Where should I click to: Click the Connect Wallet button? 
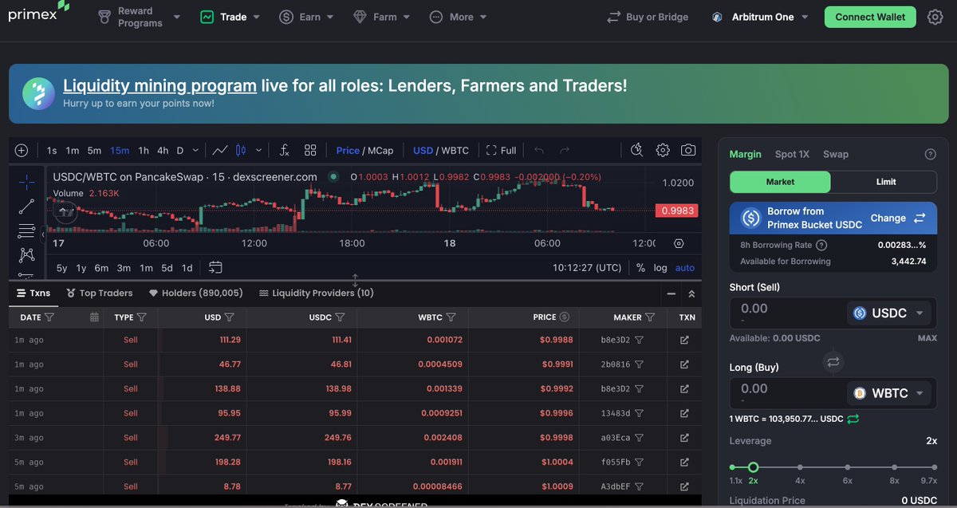click(x=870, y=17)
